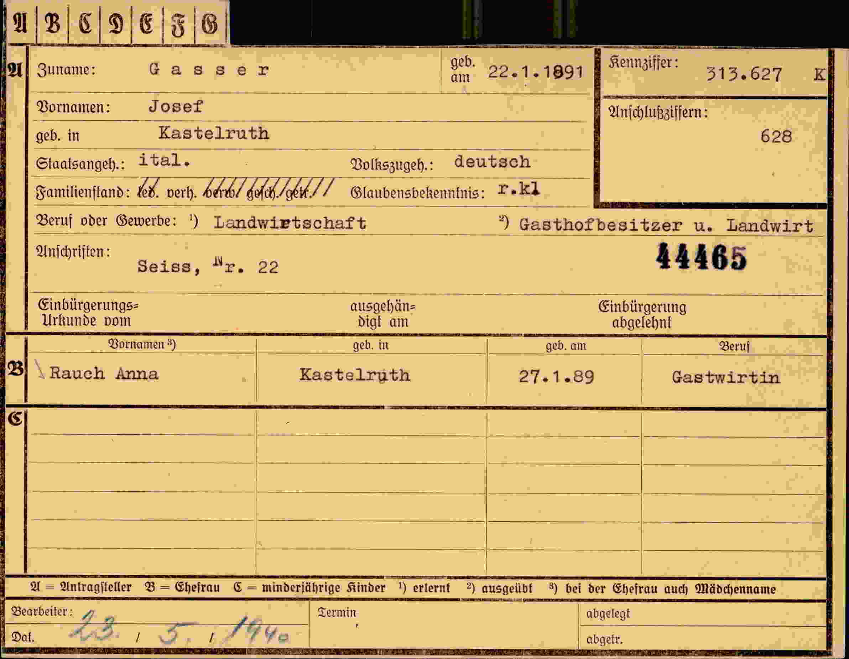Click the 'Beruf oder Gewerbe:' label
Viewport: 849px width, 659px height.
[106, 221]
